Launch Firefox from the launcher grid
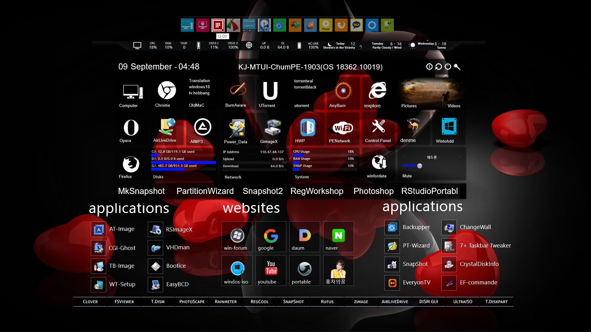The width and height of the screenshot is (591, 332). point(131,164)
